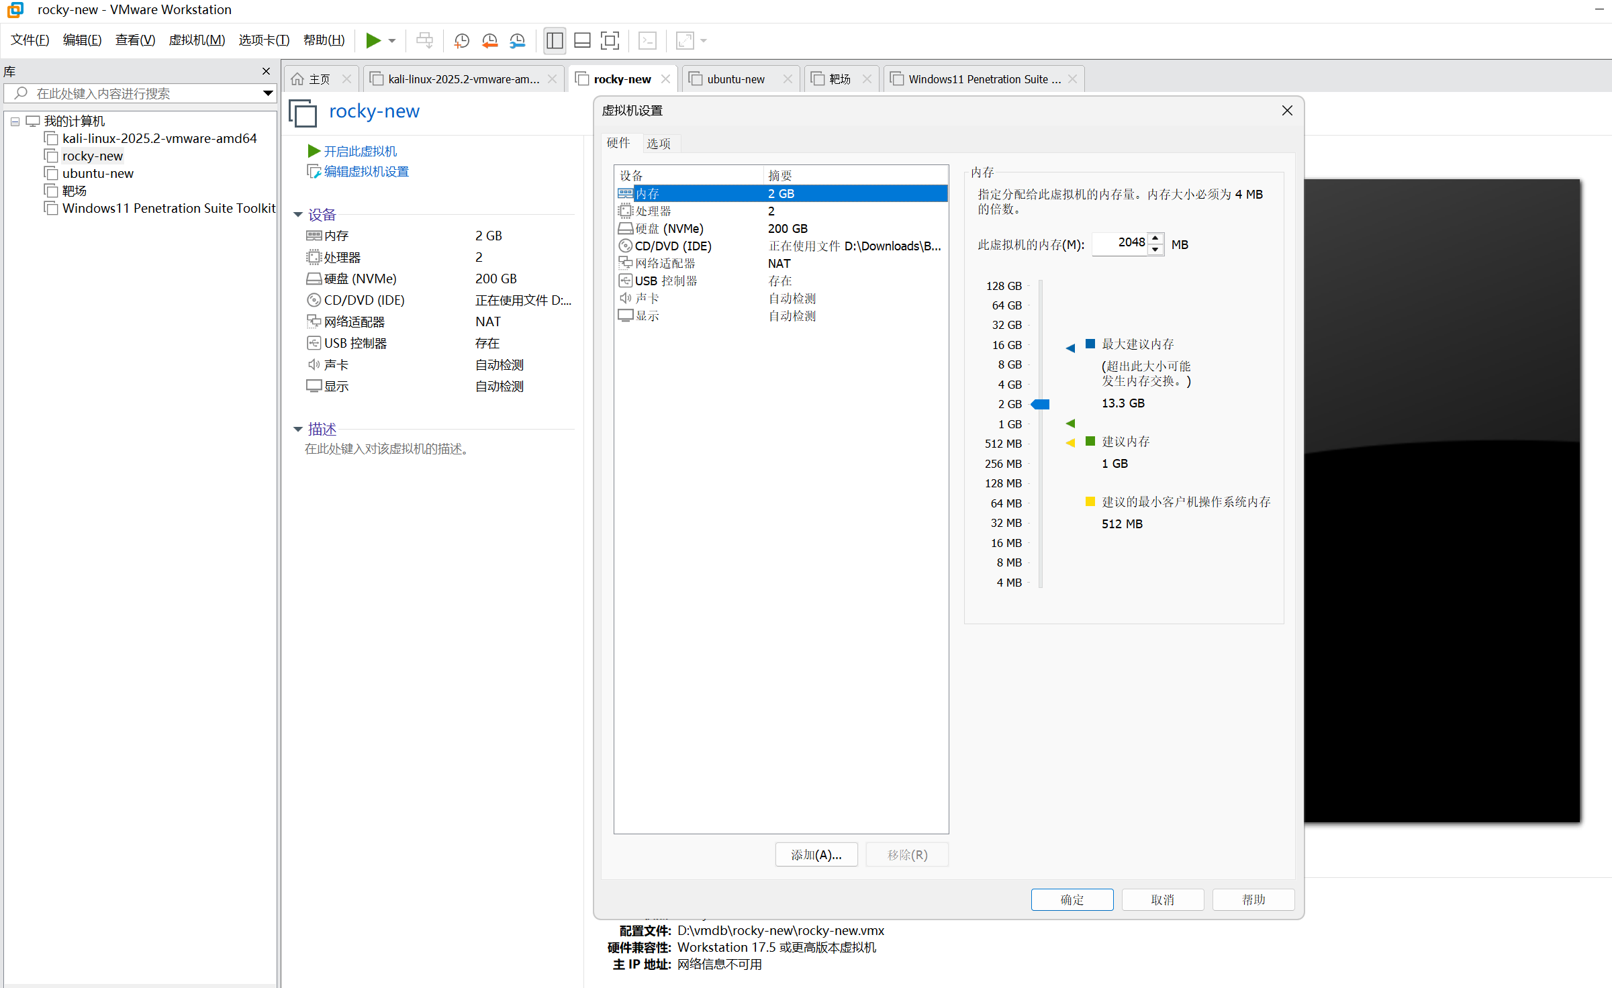Switch to the 硬件 tab in settings
Viewport: 1612px width, 988px height.
point(618,143)
